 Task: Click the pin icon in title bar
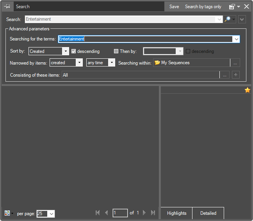tap(7, 7)
